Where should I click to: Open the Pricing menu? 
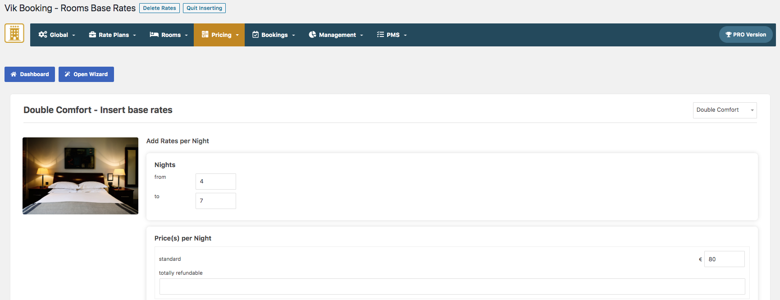[219, 35]
